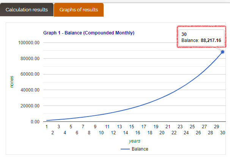The width and height of the screenshot is (230, 157).
Task: Toggle the Balance series in the legend
Action: click(x=134, y=149)
